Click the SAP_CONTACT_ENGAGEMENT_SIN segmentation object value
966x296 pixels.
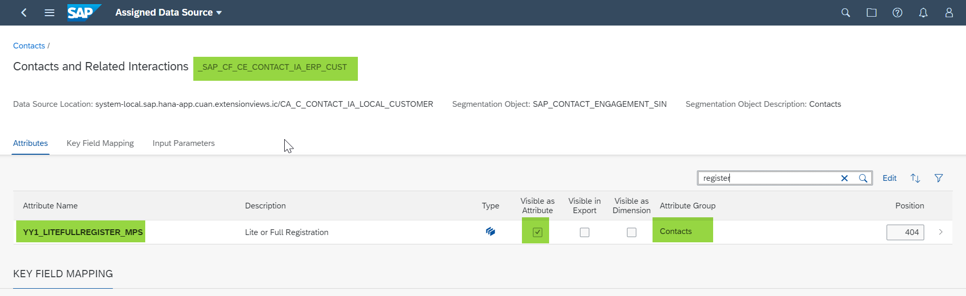(x=600, y=104)
